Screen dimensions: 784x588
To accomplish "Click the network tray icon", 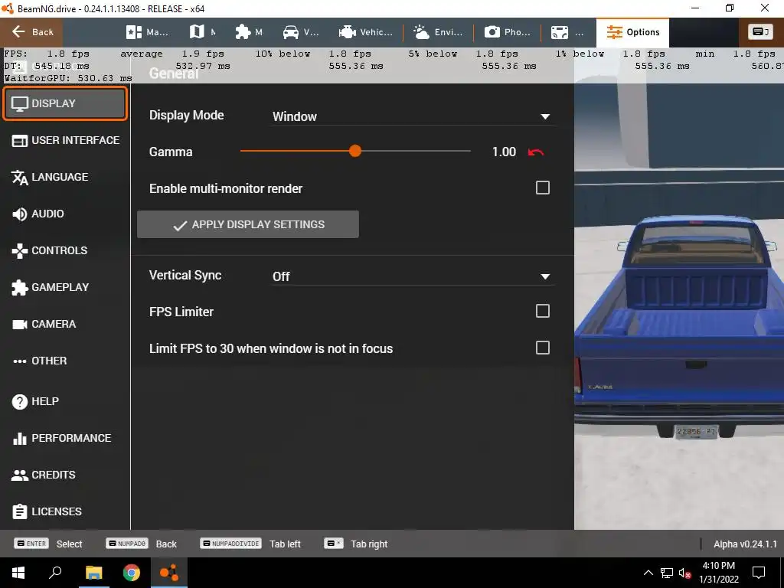I will 667,573.
